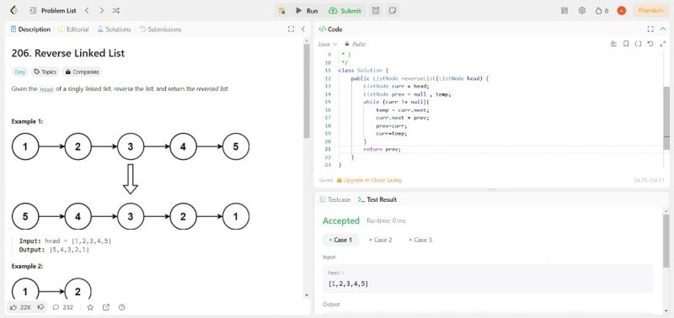Maximize the Code panel
674x318 pixels.
(x=650, y=29)
